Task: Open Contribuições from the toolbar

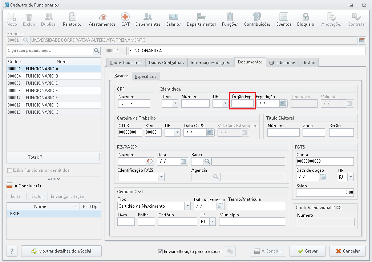Action: (x=257, y=20)
